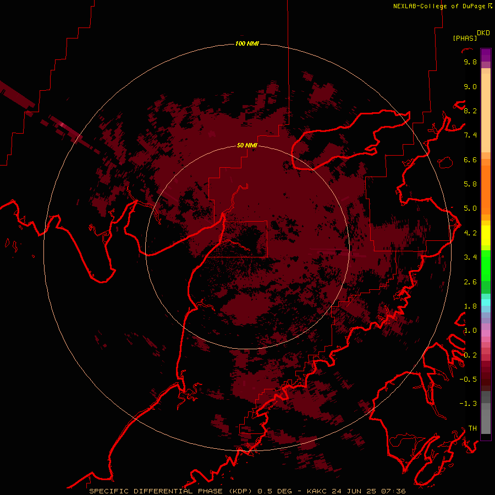The image size is (495, 495).
Task: Click the 7.4 value on the color scale
Action: point(470,135)
